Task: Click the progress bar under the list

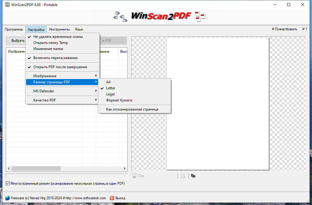Action: pos(67,176)
